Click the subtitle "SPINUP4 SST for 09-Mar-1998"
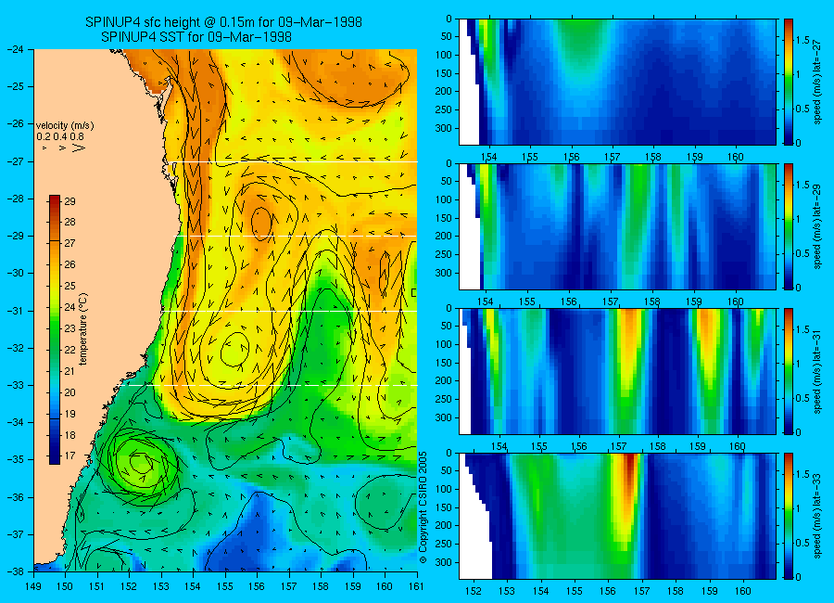This screenshot has height=603, width=834. coord(196,37)
